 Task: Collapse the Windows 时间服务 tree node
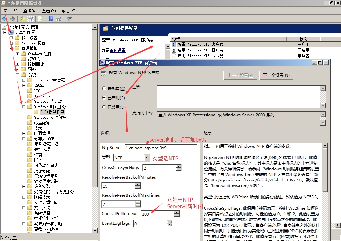[x=24, y=107]
